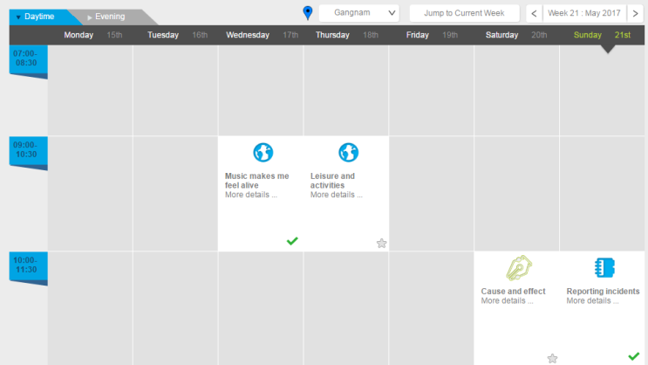Image resolution: width=648 pixels, height=365 pixels.
Task: Click the pen nib icon for Cause and effect
Action: click(x=519, y=268)
